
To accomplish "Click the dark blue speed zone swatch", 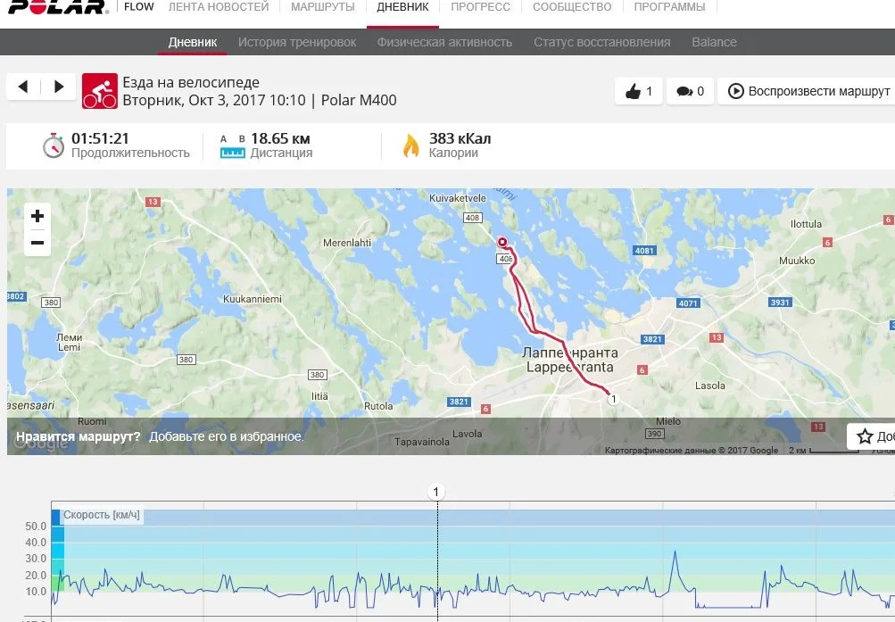I will pyautogui.click(x=56, y=518).
